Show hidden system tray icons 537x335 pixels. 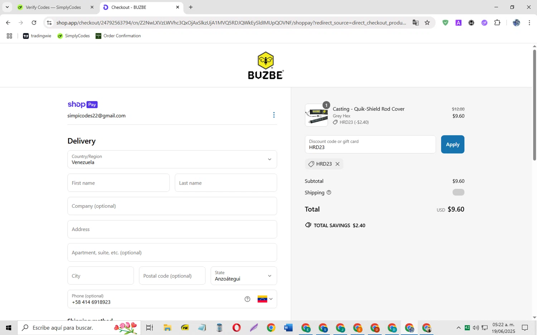click(x=458, y=327)
